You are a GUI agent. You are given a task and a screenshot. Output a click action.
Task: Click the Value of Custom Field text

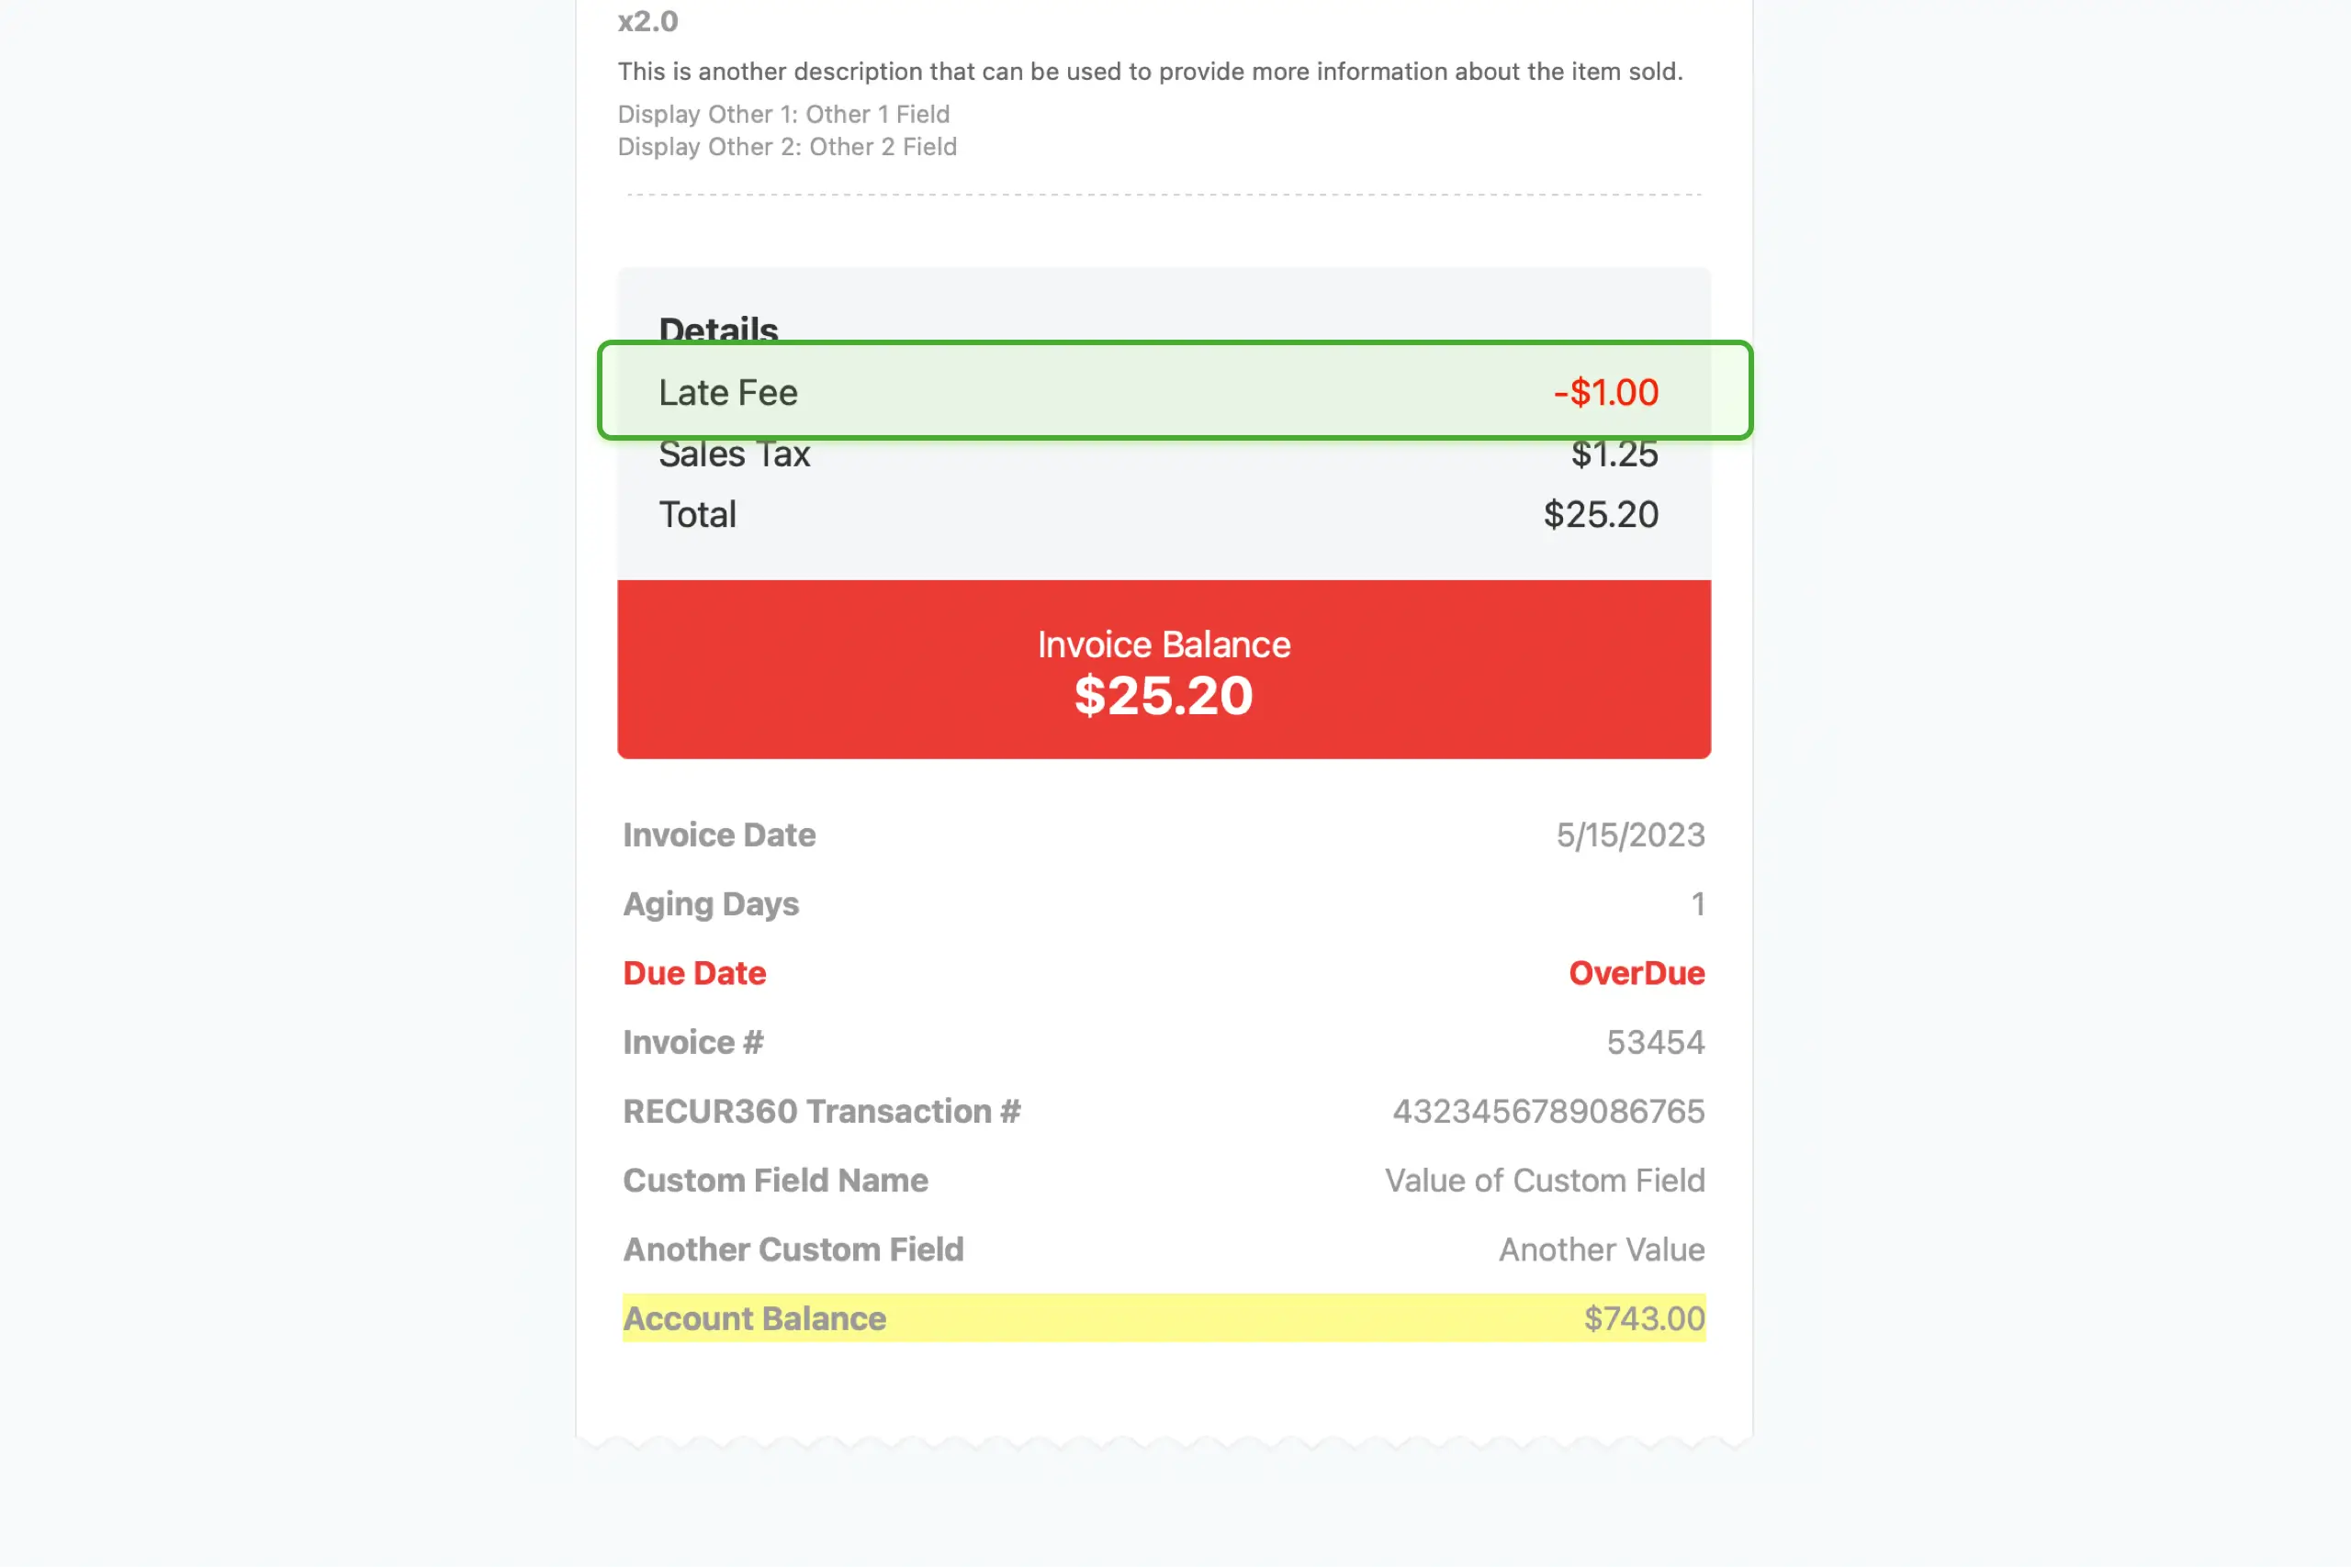pos(1544,1180)
